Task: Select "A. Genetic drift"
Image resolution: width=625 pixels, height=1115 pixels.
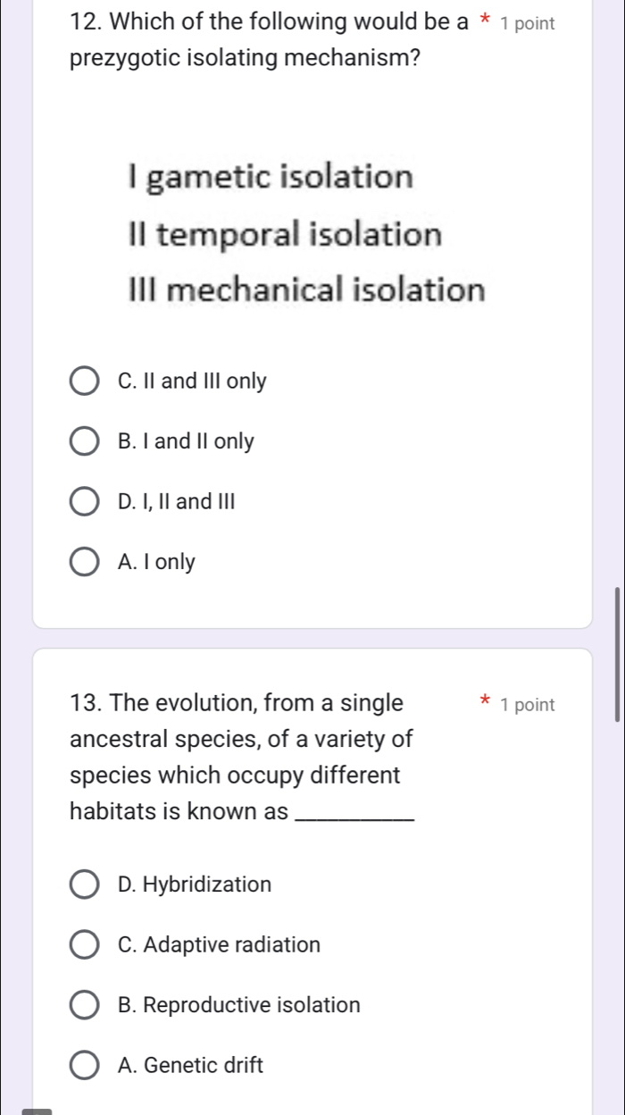Action: coord(85,1066)
